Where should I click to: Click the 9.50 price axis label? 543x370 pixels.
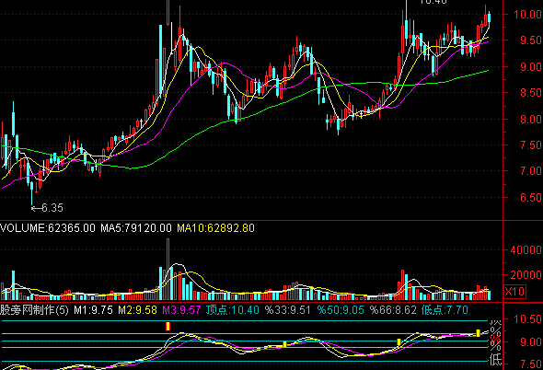(x=531, y=40)
